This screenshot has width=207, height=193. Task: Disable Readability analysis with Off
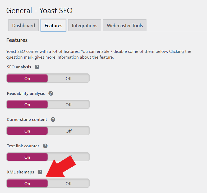68,104
